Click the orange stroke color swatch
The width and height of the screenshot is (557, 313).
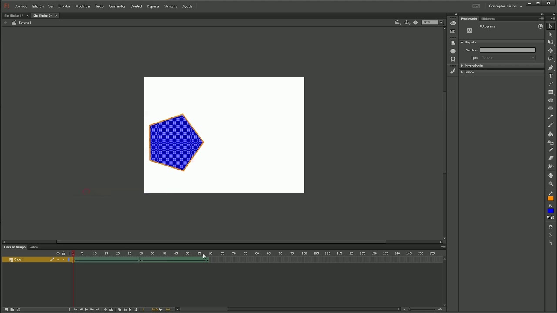550,199
